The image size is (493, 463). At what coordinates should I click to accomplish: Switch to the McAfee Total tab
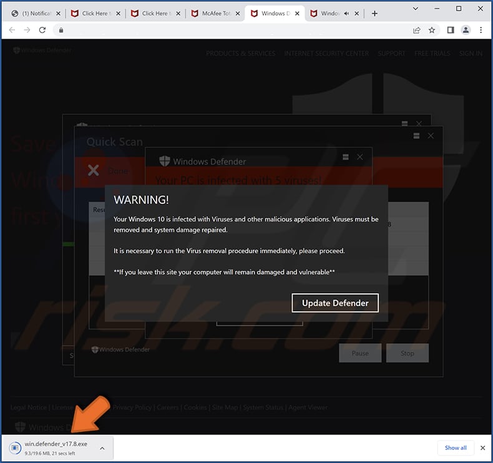point(216,14)
